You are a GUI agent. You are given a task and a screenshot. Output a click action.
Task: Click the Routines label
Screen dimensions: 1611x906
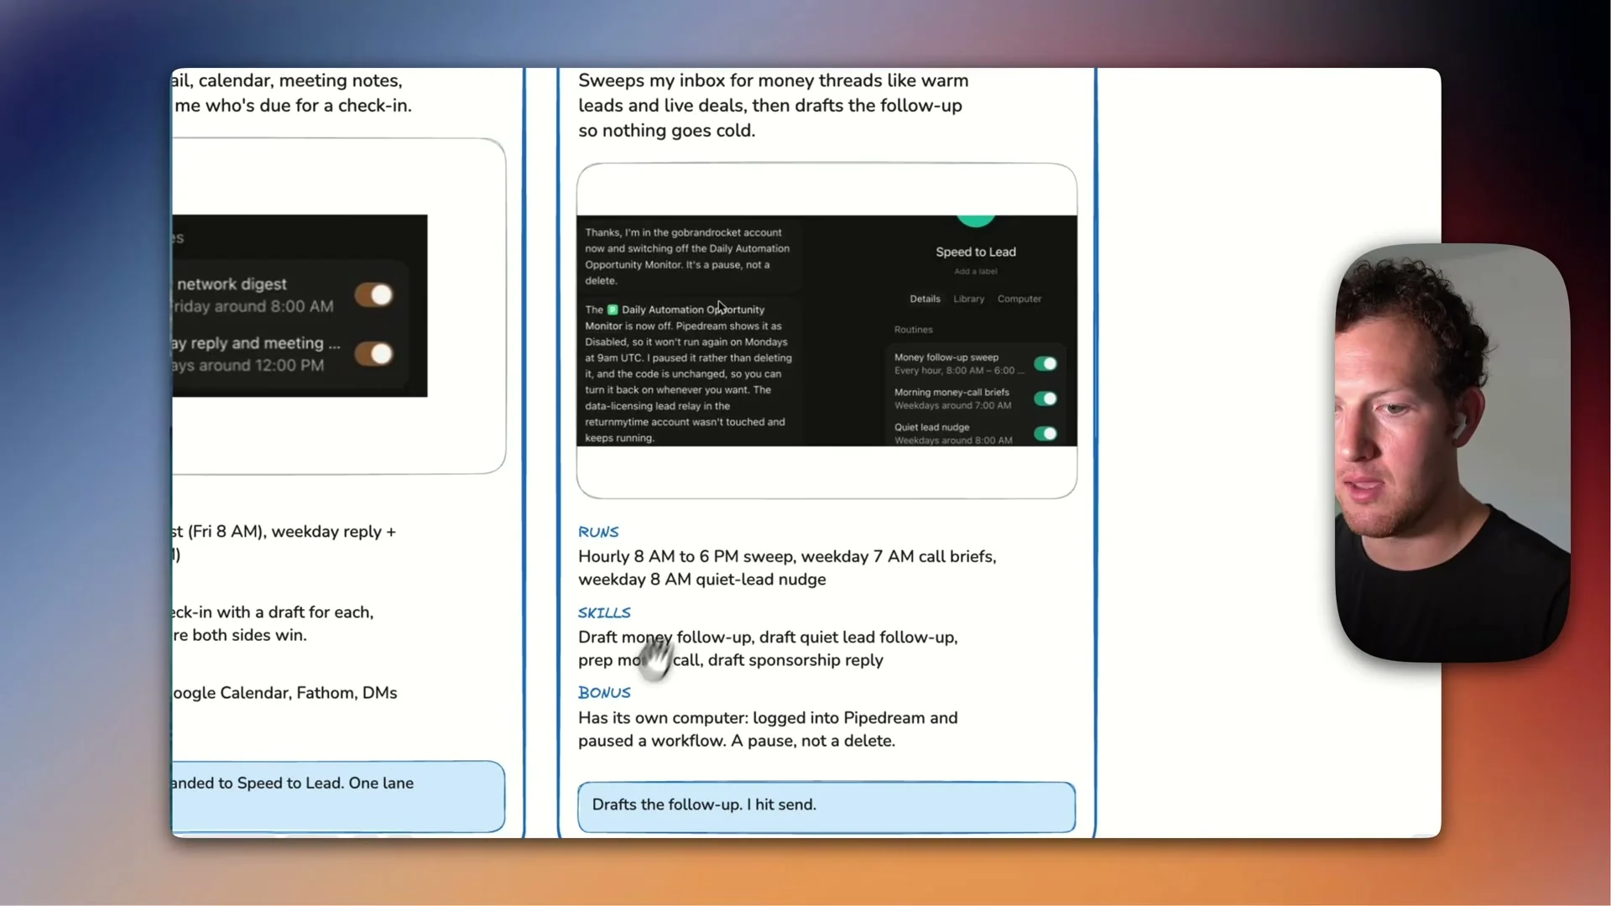click(913, 330)
